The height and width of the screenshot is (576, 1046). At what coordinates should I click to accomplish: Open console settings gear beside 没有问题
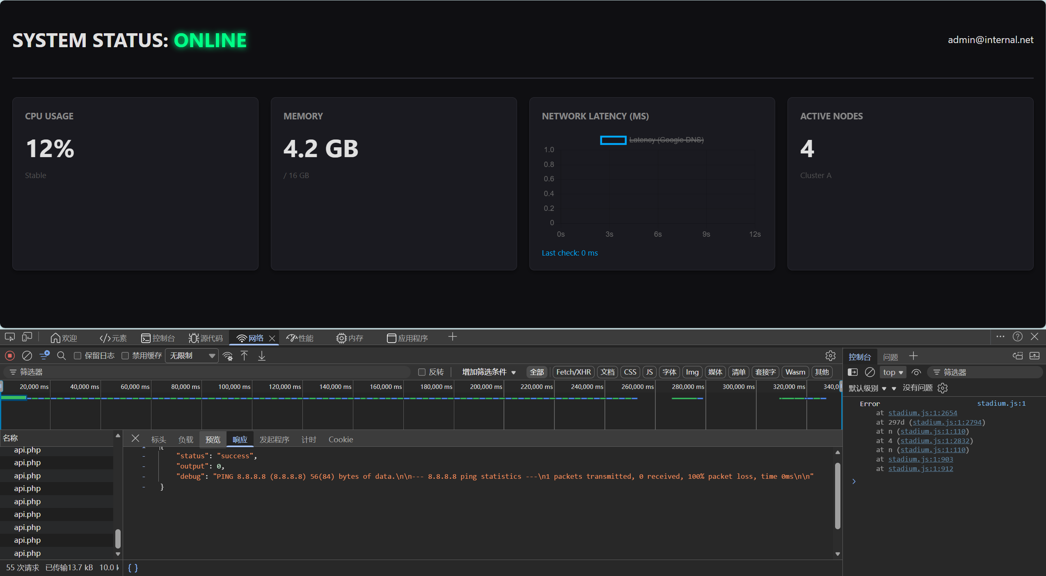click(943, 388)
